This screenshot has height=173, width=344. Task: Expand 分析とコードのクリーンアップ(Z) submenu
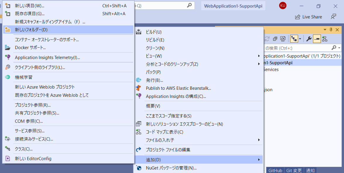(259, 64)
